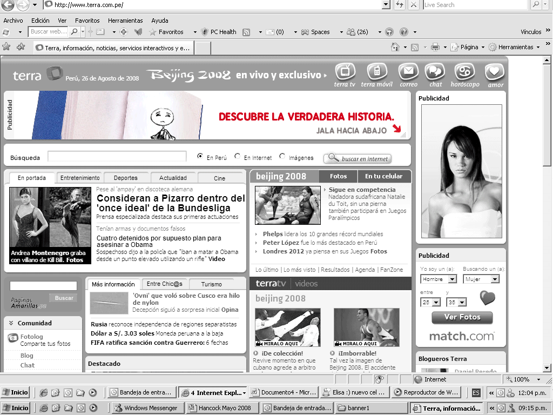
Task: Switch to the Deportes tab
Action: pos(126,178)
